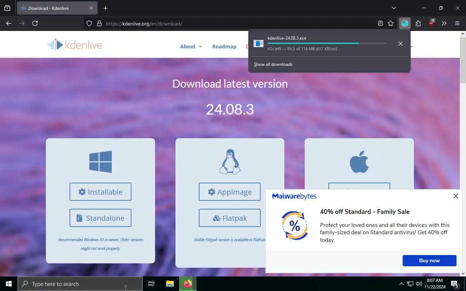Click the kdenlive logo
466x291 pixels.
(x=75, y=45)
